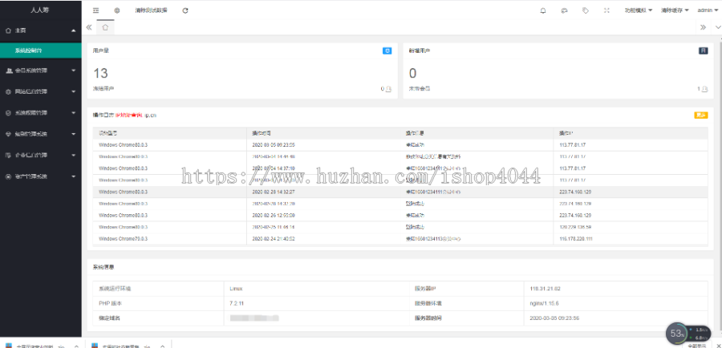Collapse the 主页 sidebar group arrow
Screen dimensions: 722x348
[x=74, y=30]
